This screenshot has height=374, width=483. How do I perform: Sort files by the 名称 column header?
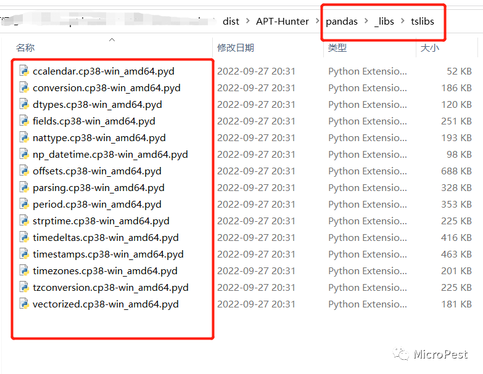25,47
